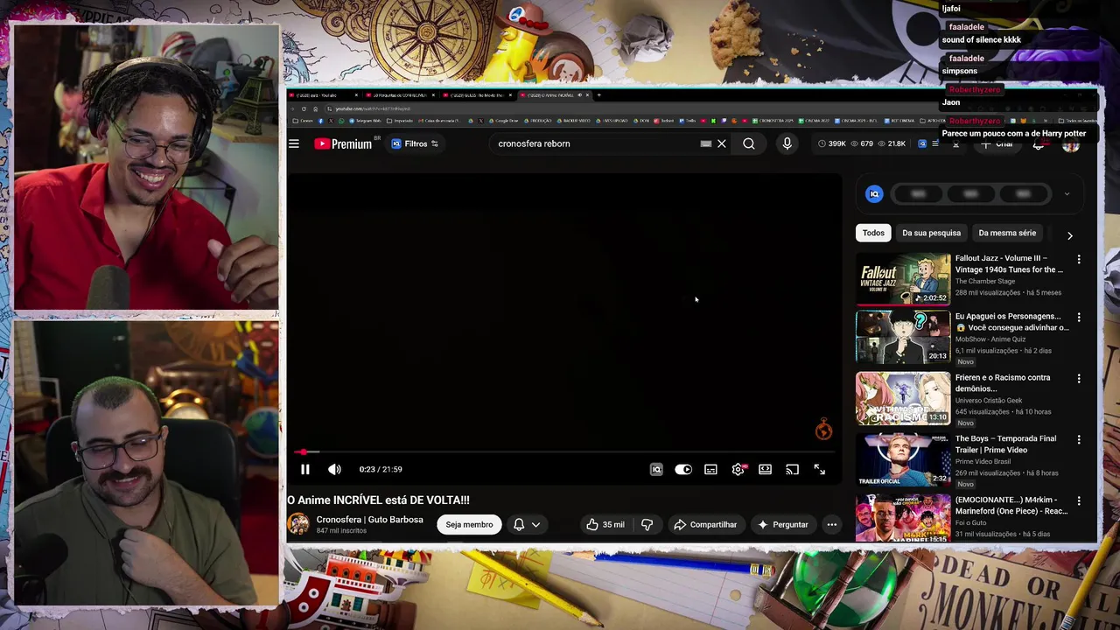The height and width of the screenshot is (630, 1120).
Task: Open the on-screen keyboard icon in search
Action: (706, 143)
